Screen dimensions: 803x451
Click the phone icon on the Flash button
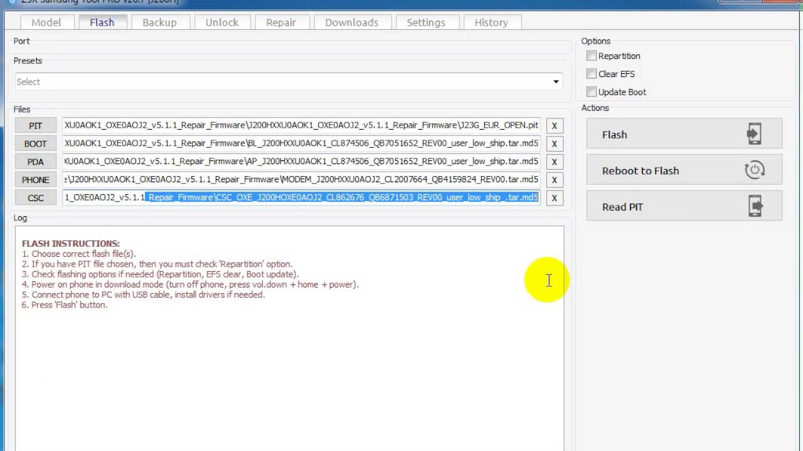click(754, 134)
